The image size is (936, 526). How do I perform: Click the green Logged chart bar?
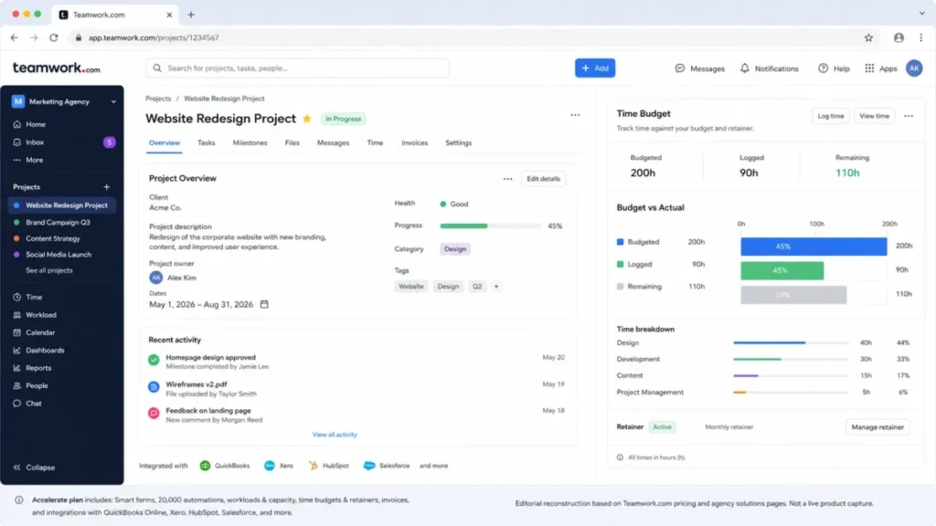(x=782, y=270)
